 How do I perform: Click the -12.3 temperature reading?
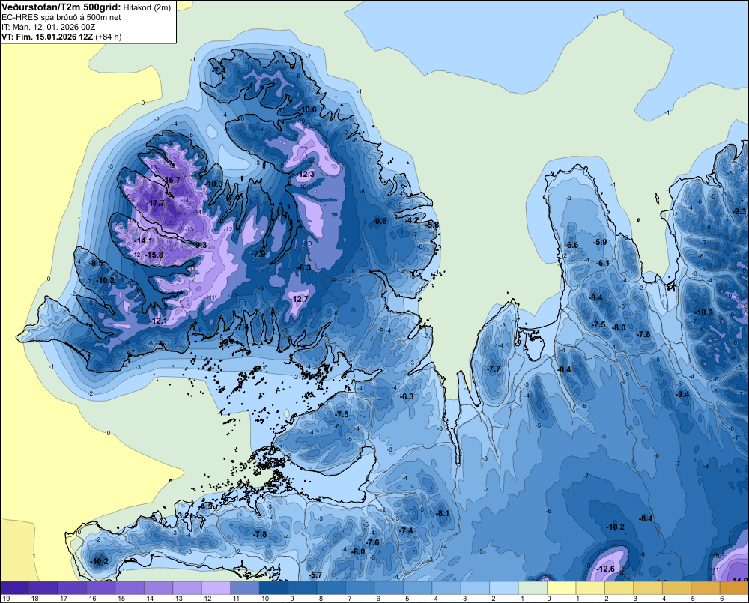[306, 174]
